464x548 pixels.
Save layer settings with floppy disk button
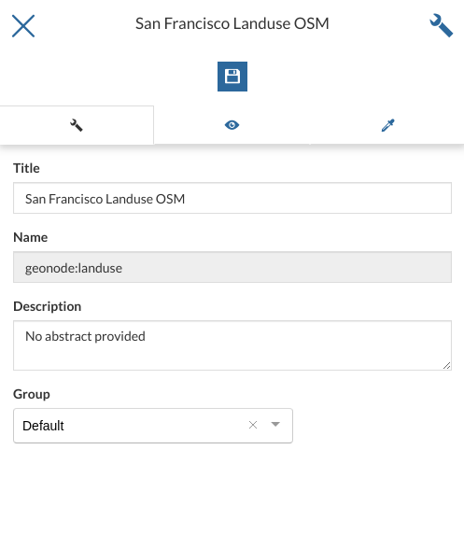point(232,77)
